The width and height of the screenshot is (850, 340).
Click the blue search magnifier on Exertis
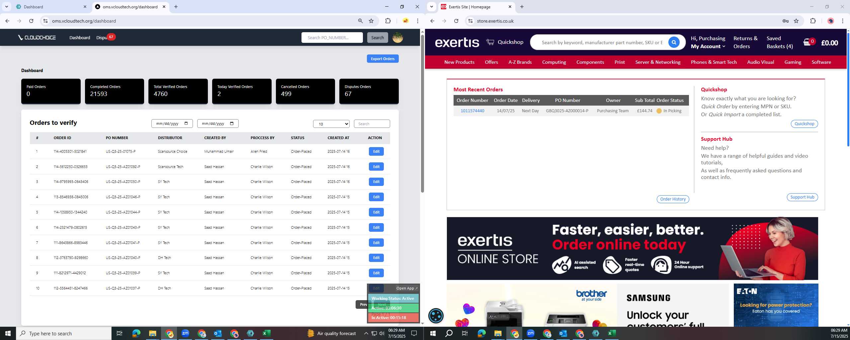[x=674, y=42]
